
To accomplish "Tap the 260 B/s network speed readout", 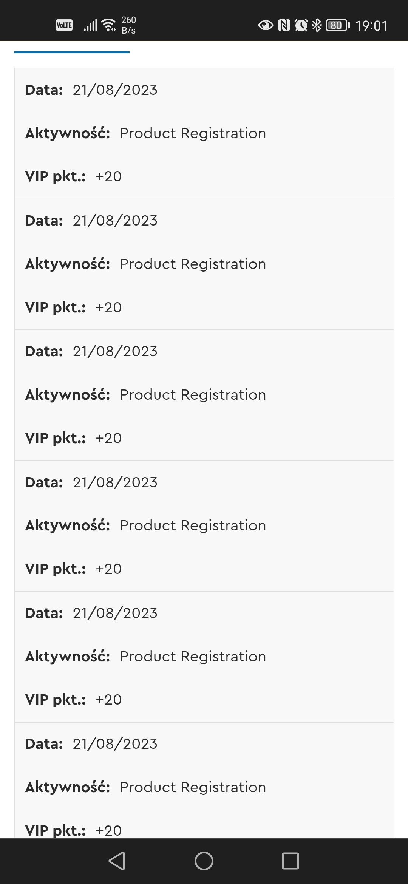I will coord(128,25).
